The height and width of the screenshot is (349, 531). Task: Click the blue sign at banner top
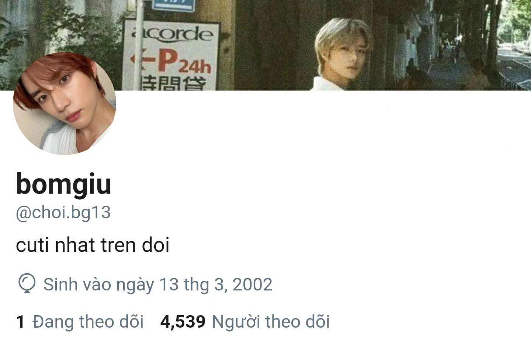coord(173,5)
